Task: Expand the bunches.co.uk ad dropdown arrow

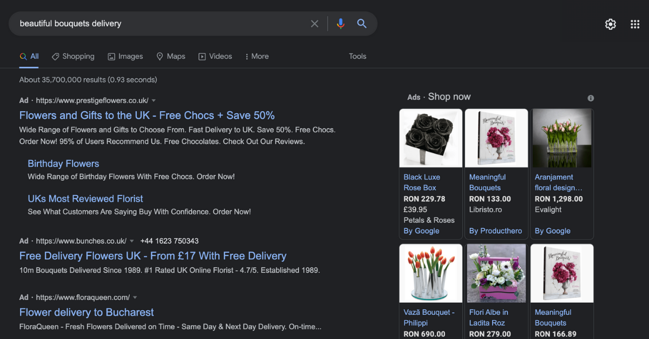Action: click(132, 241)
